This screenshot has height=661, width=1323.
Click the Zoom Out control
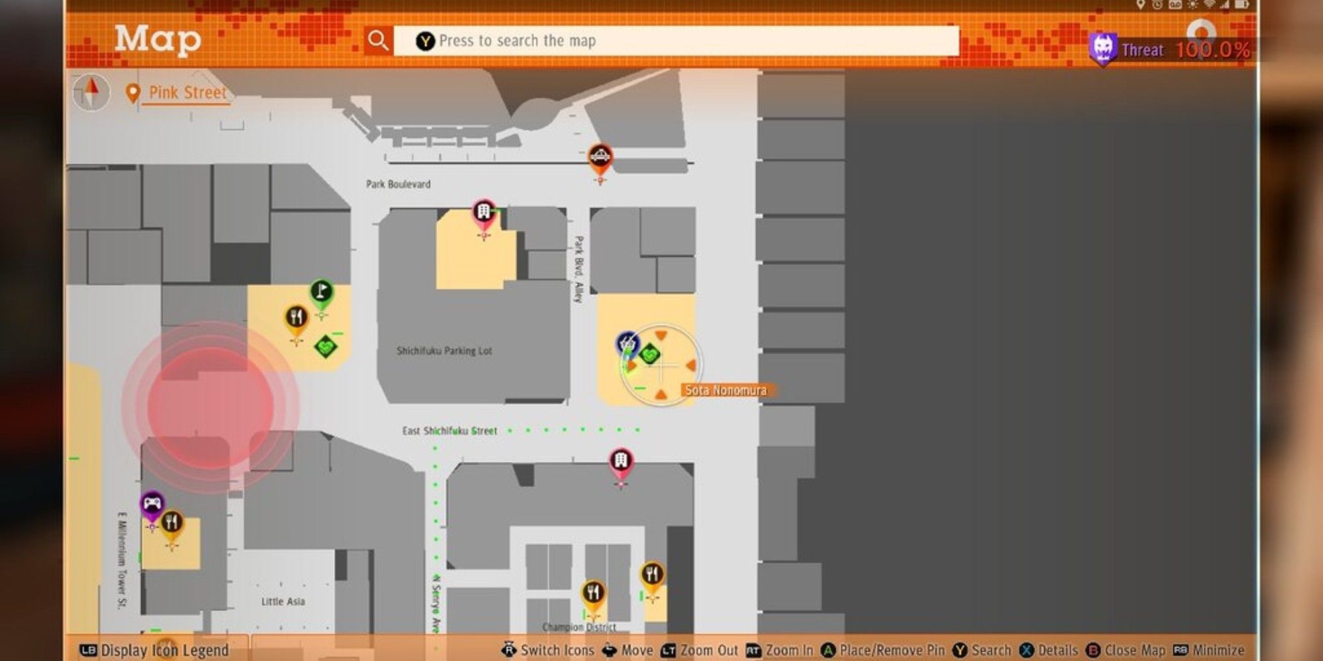tap(700, 650)
